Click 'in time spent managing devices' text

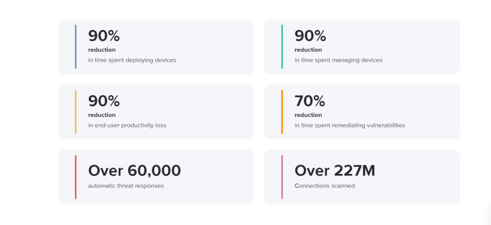[x=339, y=60]
